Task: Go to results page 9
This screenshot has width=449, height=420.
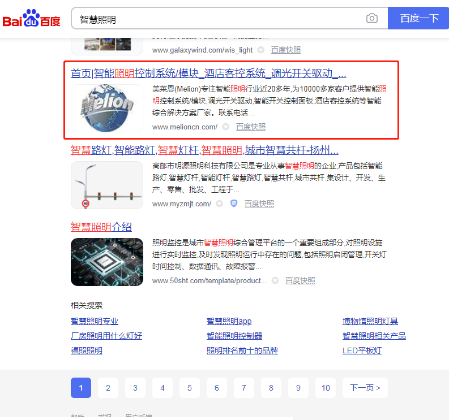Action: click(x=298, y=388)
